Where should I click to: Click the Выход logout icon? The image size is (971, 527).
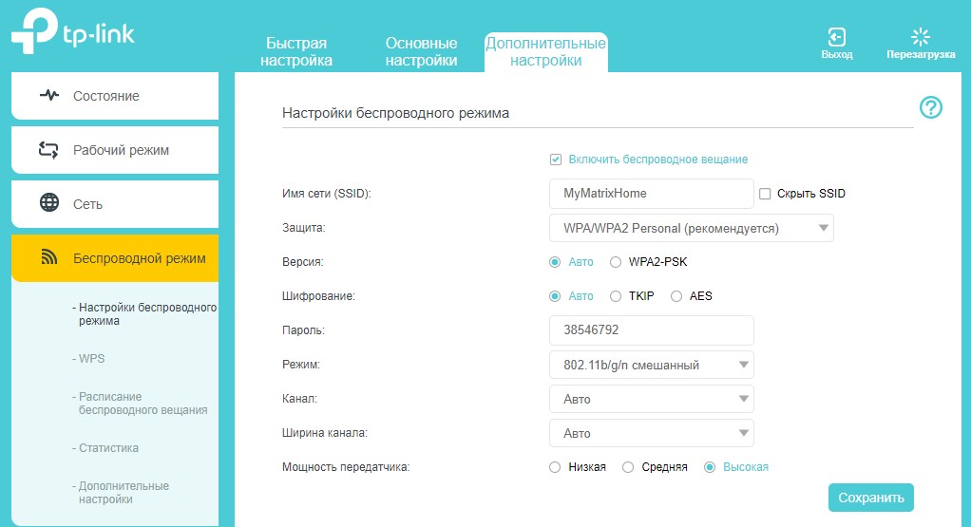tap(837, 37)
